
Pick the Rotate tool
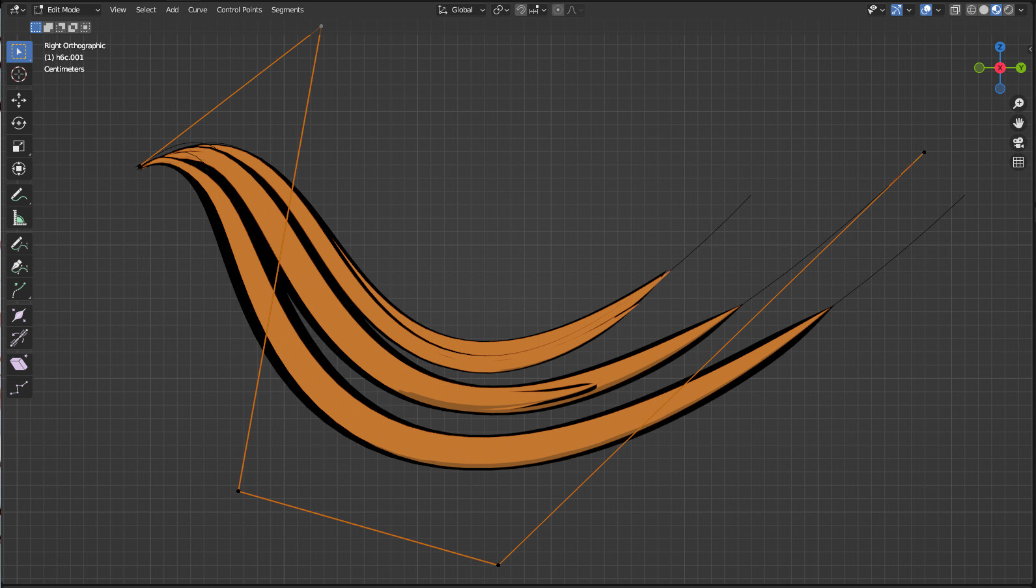19,123
